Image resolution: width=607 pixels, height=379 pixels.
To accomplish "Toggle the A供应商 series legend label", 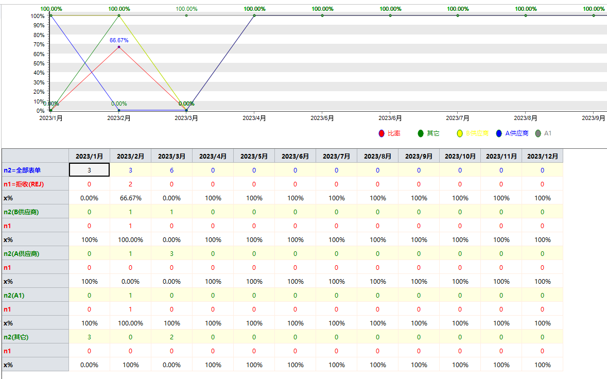I will point(516,133).
